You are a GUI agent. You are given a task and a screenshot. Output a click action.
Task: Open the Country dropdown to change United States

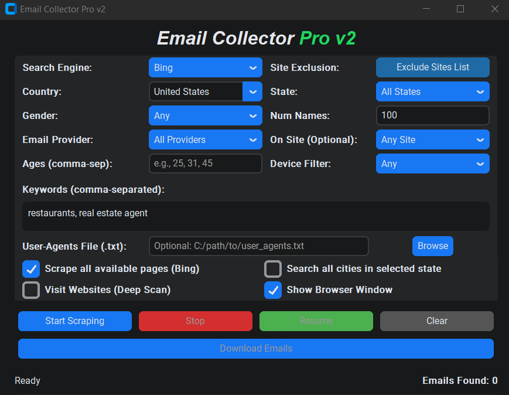pos(253,91)
